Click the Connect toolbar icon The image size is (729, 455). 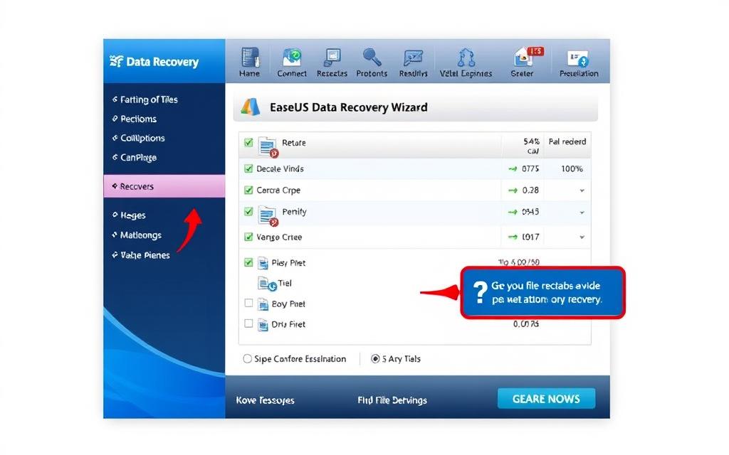(292, 58)
